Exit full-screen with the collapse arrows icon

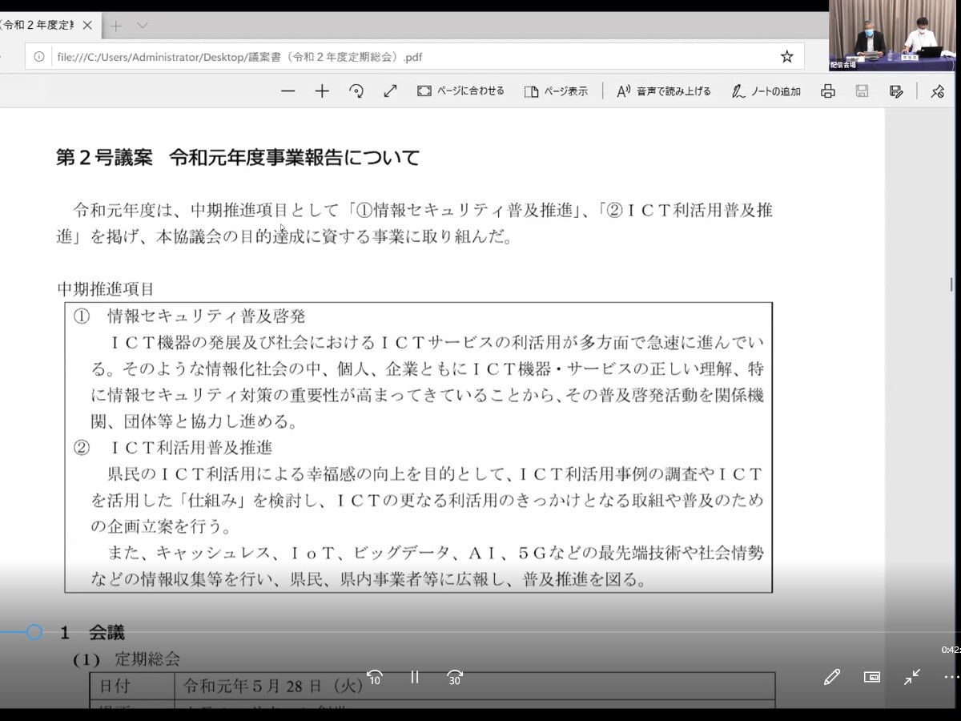[x=912, y=678]
